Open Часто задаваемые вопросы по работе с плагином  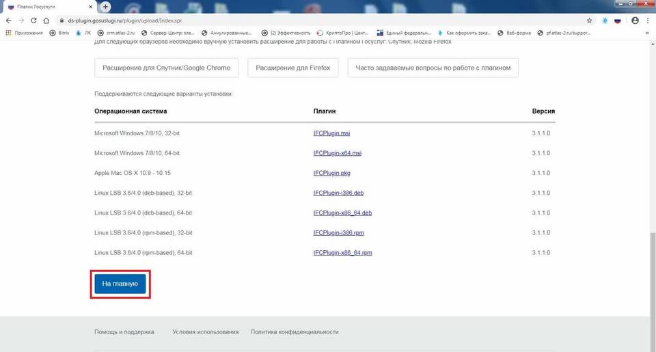(x=433, y=68)
